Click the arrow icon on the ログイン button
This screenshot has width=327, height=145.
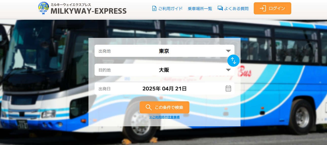pyautogui.click(x=263, y=8)
